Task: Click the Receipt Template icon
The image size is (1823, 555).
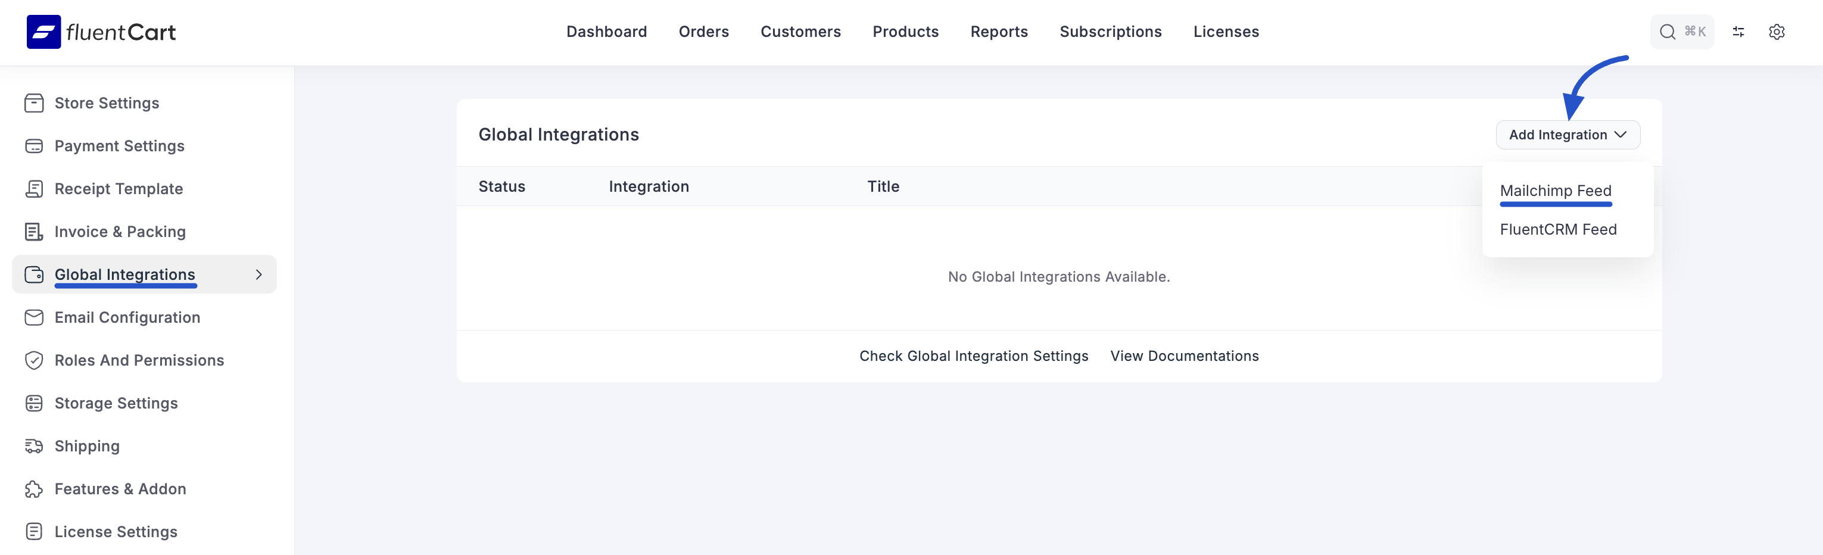Action: coord(34,189)
